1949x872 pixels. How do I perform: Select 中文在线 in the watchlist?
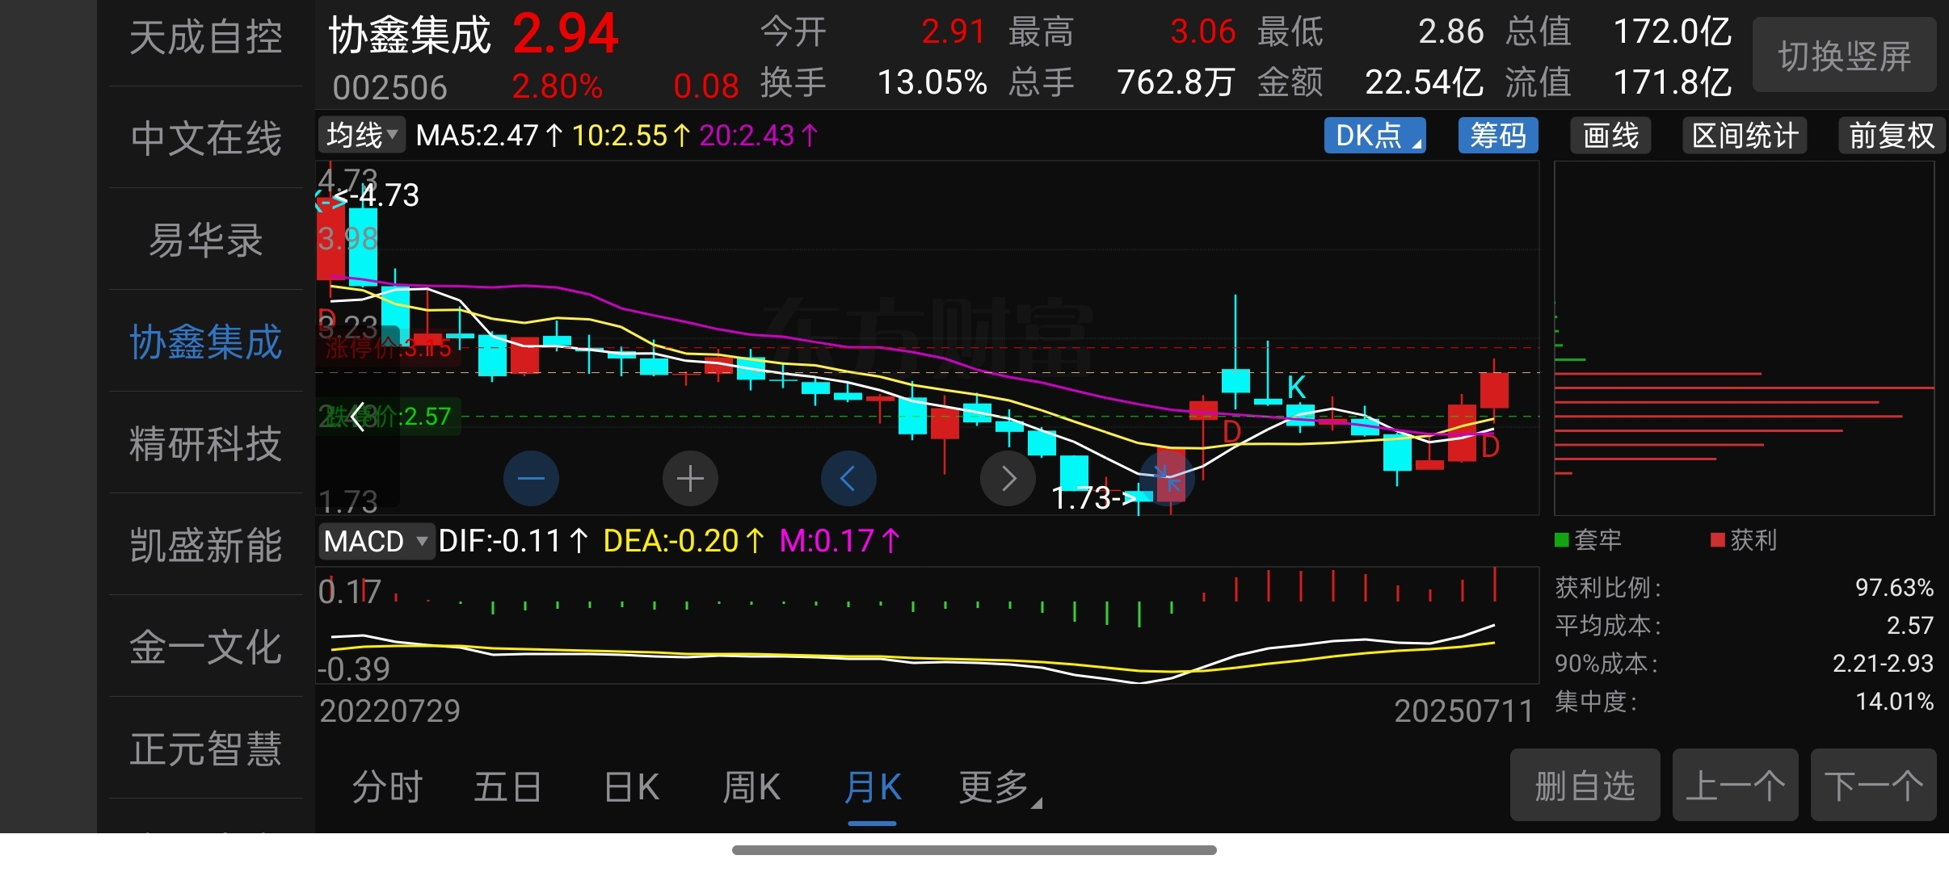206,138
